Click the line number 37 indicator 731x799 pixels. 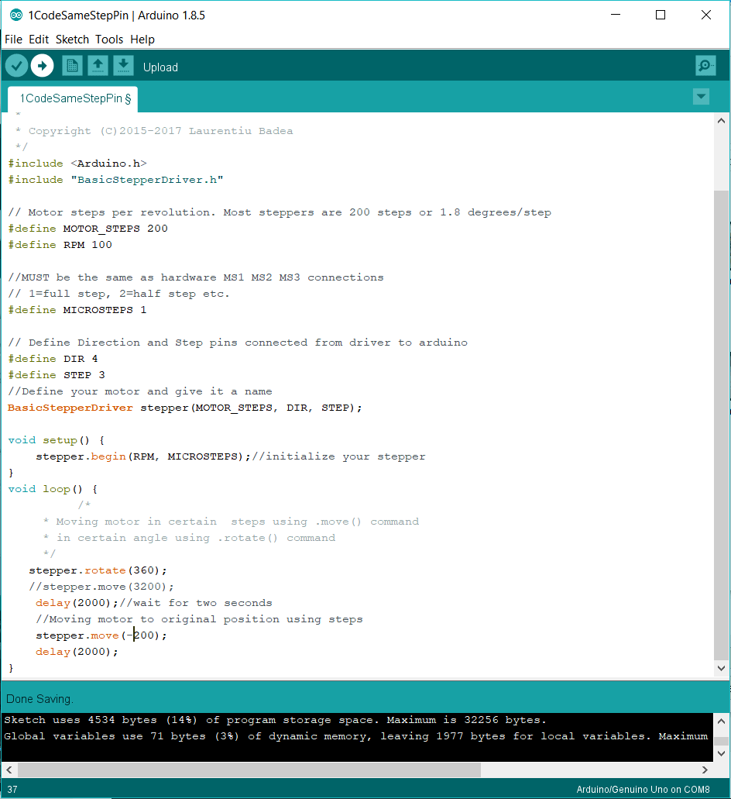pos(12,790)
